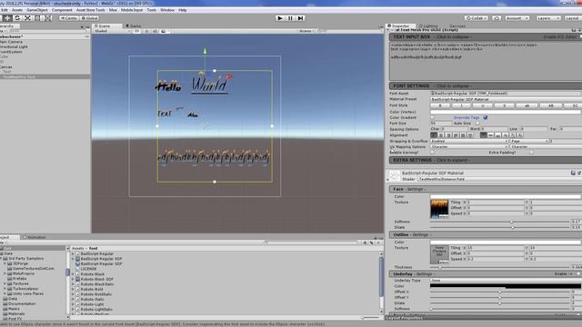Screen dimensions: 582x327
Task: Expand Roboto-Black SDF asset
Action: point(73,279)
